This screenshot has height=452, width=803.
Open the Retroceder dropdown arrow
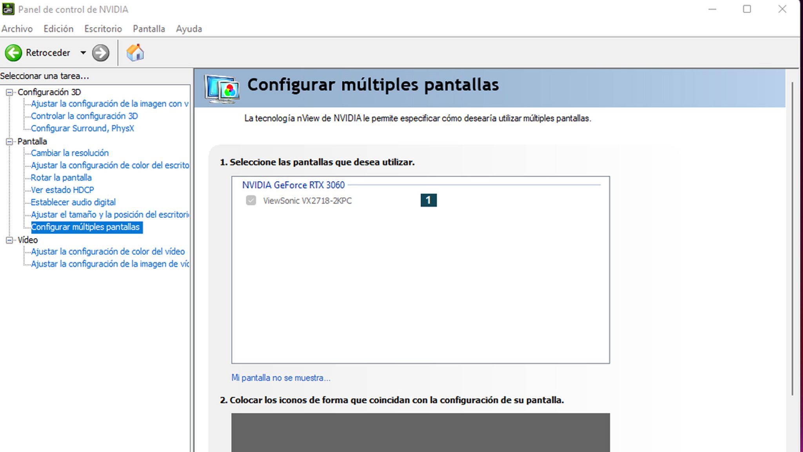coord(83,53)
